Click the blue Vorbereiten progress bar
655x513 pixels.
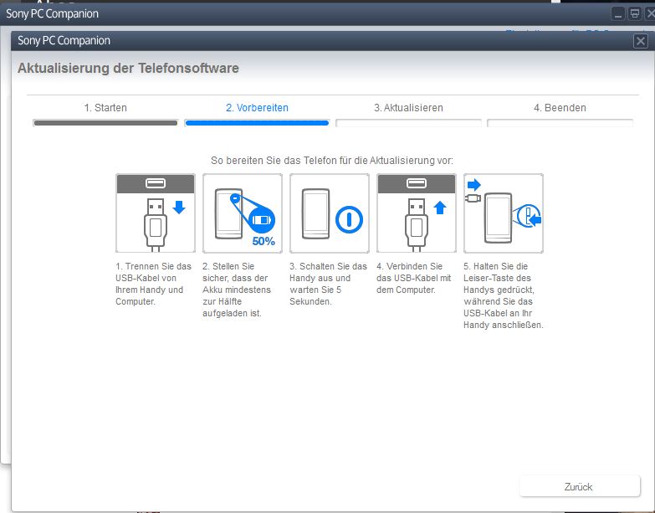[257, 123]
